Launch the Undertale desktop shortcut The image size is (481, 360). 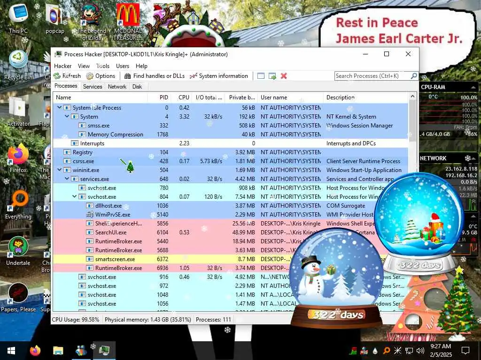(x=18, y=251)
